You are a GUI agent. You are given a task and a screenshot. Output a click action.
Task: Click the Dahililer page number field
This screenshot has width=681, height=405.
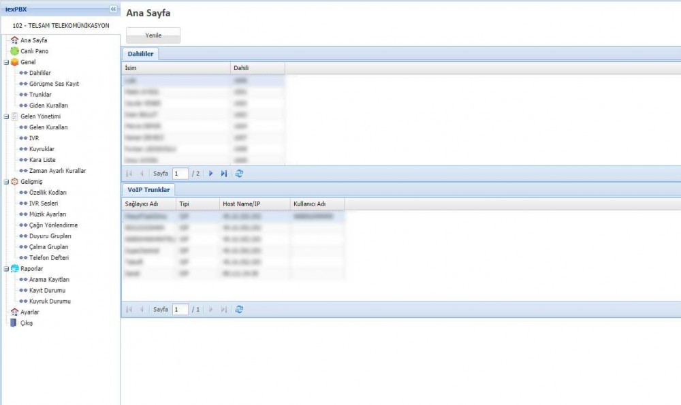pyautogui.click(x=180, y=173)
